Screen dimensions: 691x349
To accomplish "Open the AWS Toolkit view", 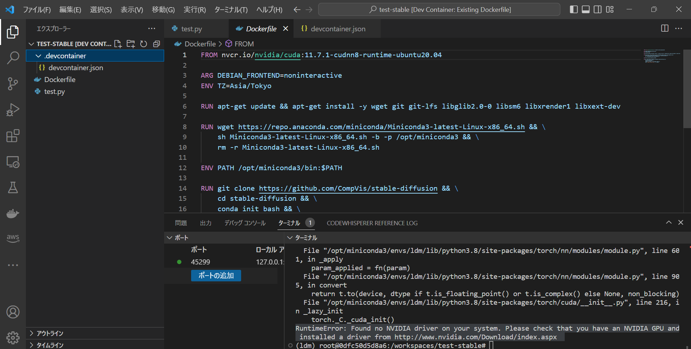I will (13, 238).
